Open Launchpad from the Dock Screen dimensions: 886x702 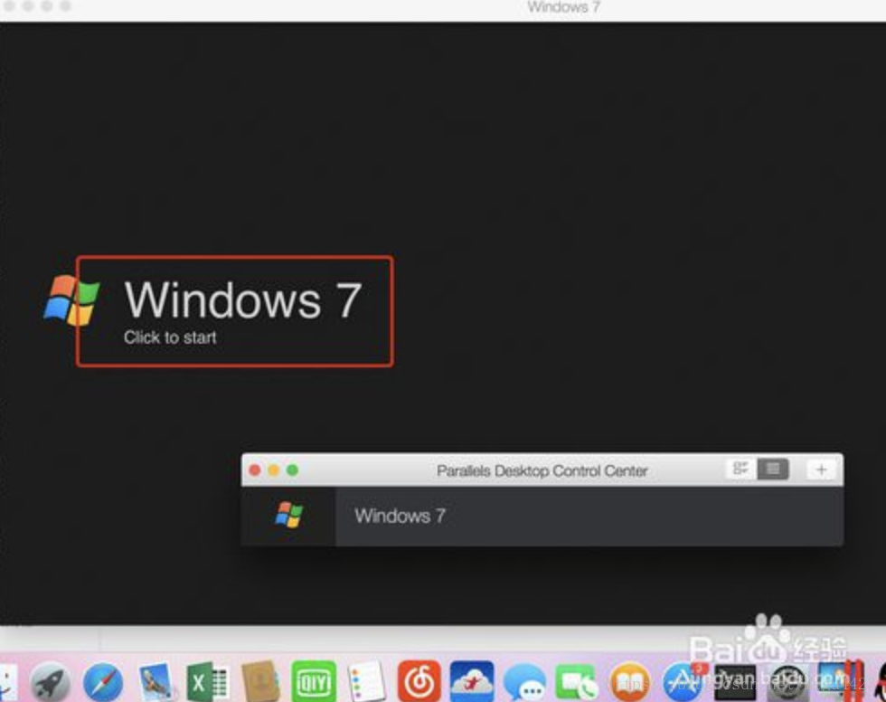tap(51, 682)
